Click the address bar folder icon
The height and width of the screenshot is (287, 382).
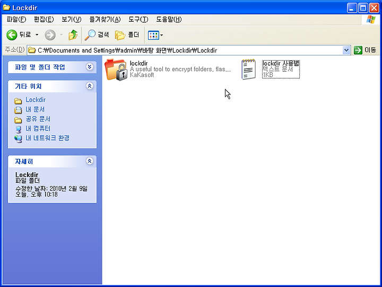pyautogui.click(x=32, y=50)
